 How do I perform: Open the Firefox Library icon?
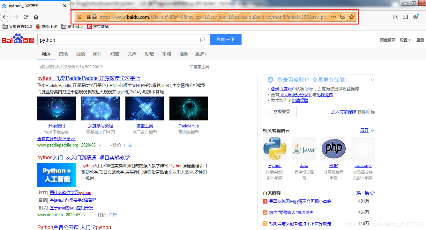395,17
